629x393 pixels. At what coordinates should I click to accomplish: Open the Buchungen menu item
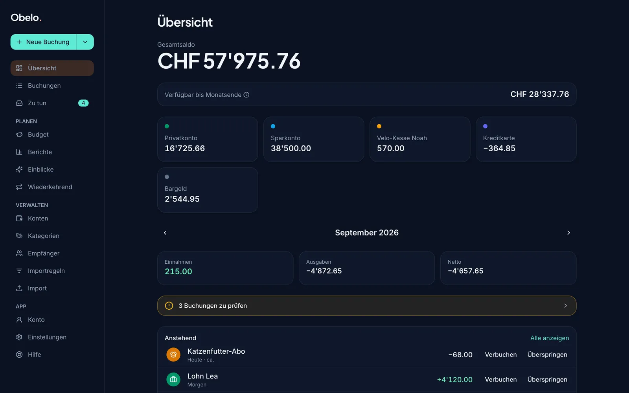click(x=52, y=86)
